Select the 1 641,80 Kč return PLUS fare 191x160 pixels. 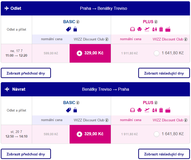pos(157,134)
